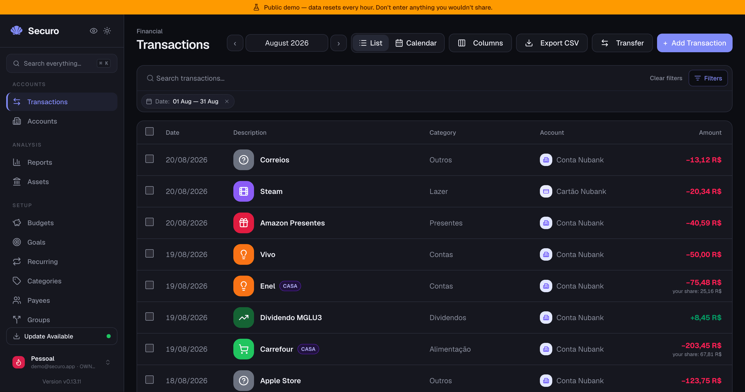Screen dimensions: 745x392
Task: Sort by the Amount column header
Action: (710, 132)
